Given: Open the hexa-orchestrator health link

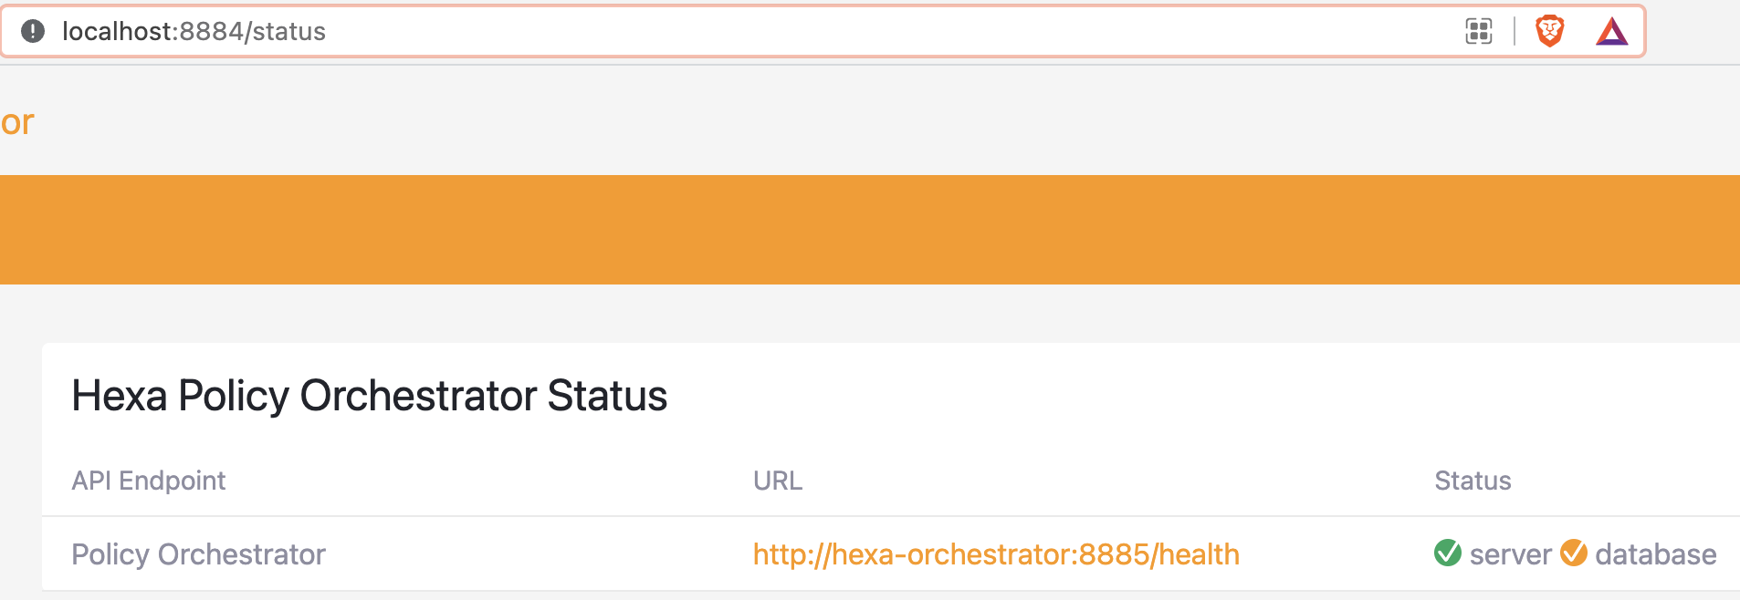Looking at the screenshot, I should click(x=996, y=553).
